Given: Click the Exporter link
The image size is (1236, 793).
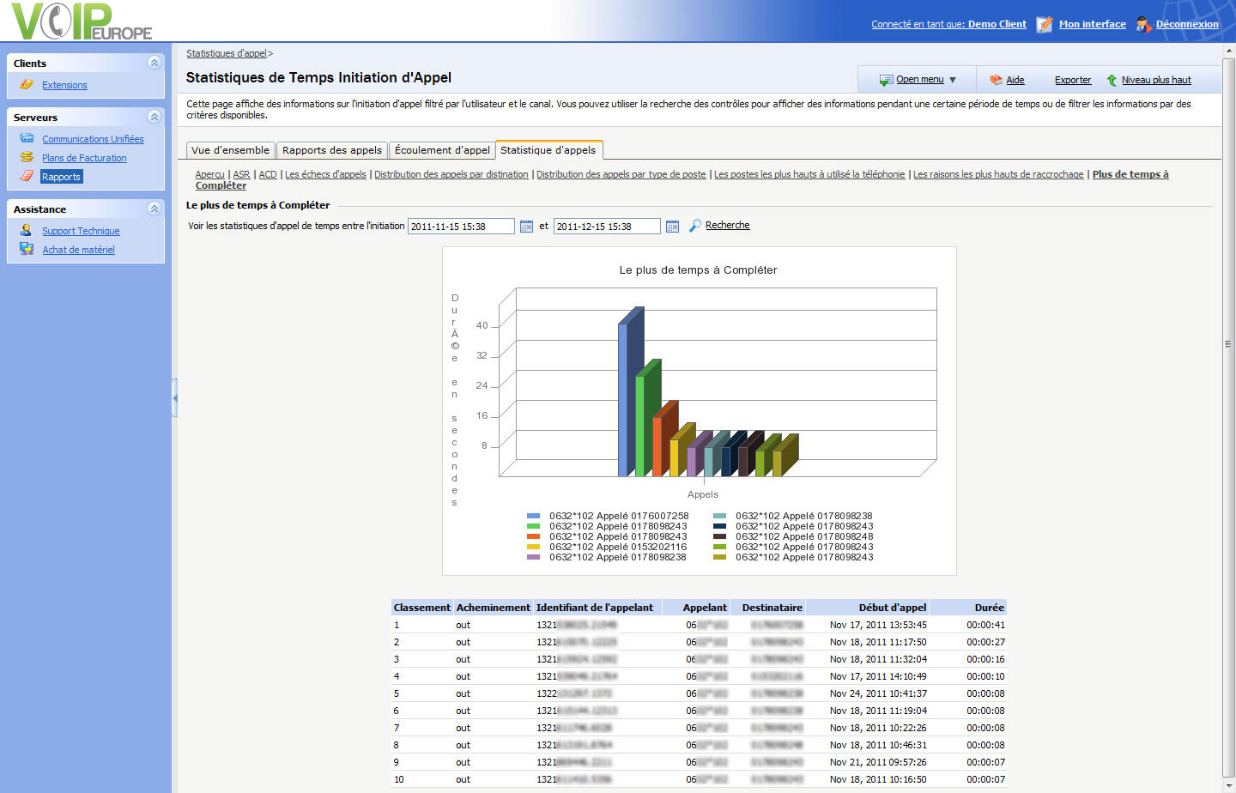Looking at the screenshot, I should [1072, 80].
